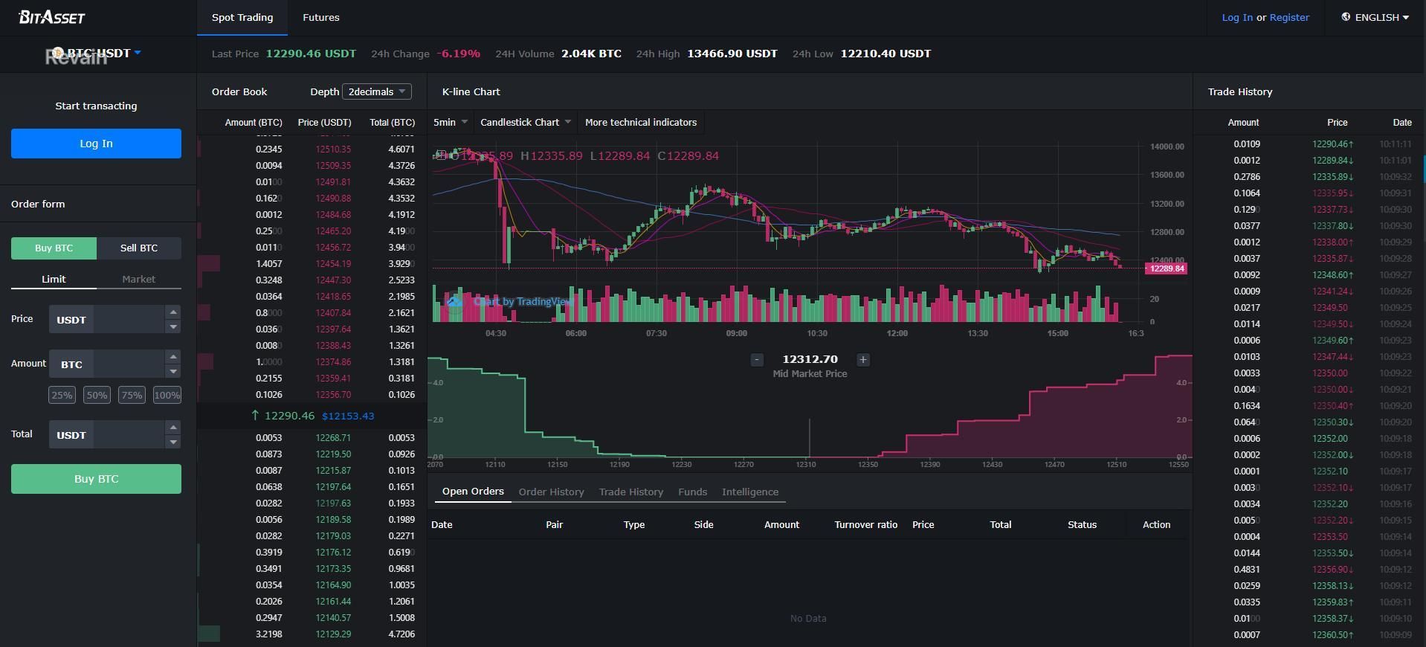Increase the Amount field with up arrow
Screen dimensions: 1426x647
(x=173, y=357)
